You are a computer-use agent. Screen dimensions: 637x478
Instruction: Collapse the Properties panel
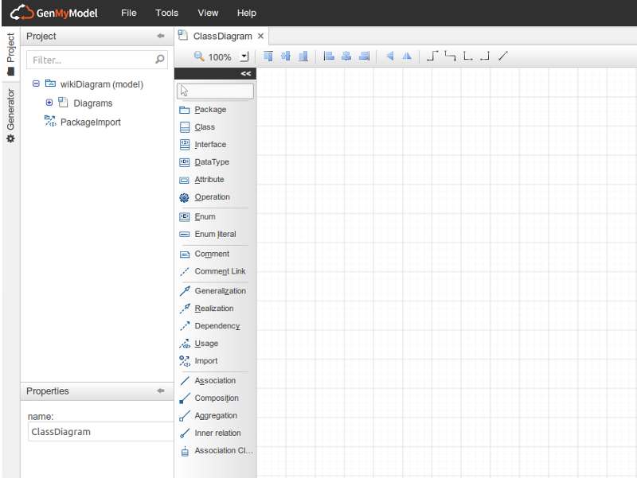click(x=160, y=391)
